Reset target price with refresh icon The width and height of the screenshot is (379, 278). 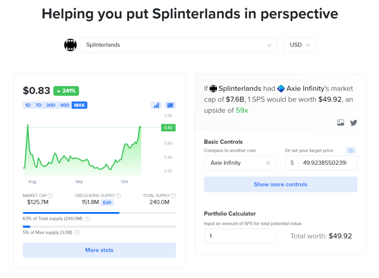(x=352, y=150)
